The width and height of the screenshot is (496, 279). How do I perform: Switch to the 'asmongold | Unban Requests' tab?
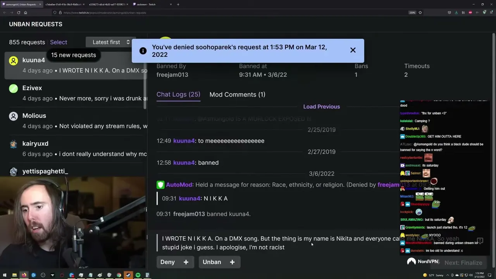pyautogui.click(x=21, y=4)
